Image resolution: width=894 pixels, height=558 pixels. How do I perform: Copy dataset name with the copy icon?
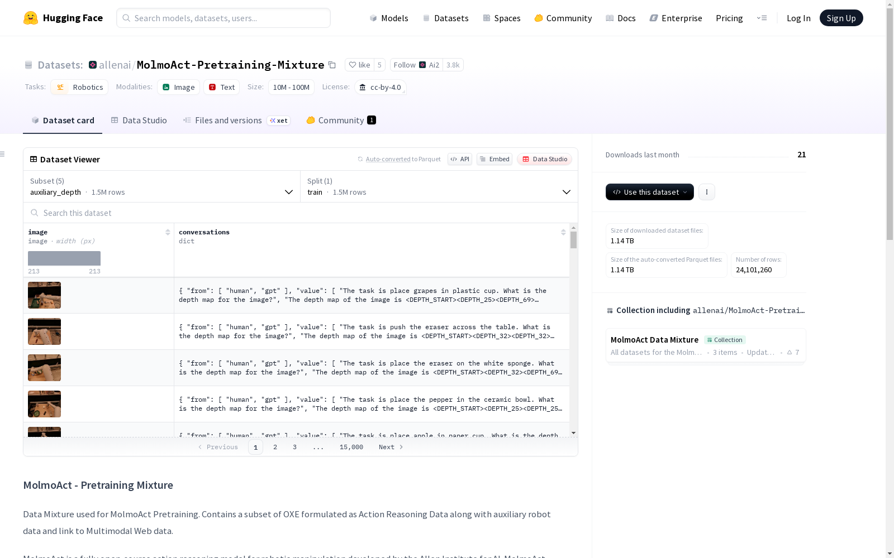332,65
